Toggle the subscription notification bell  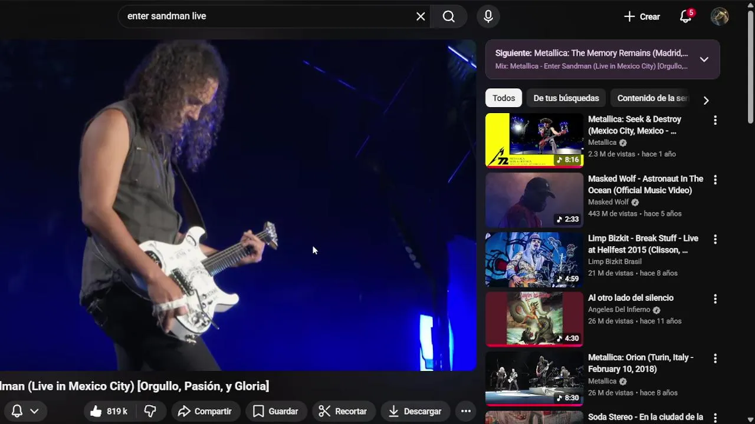(17, 411)
